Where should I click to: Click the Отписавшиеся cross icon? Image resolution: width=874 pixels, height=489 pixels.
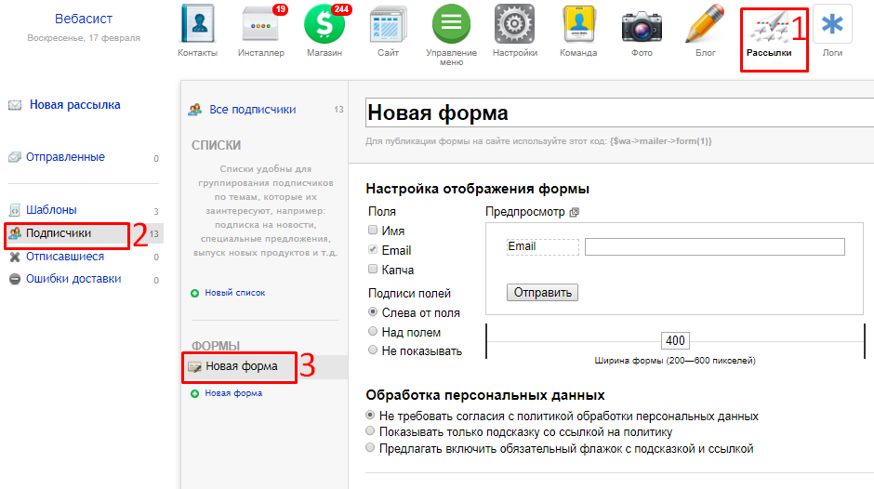[x=15, y=257]
